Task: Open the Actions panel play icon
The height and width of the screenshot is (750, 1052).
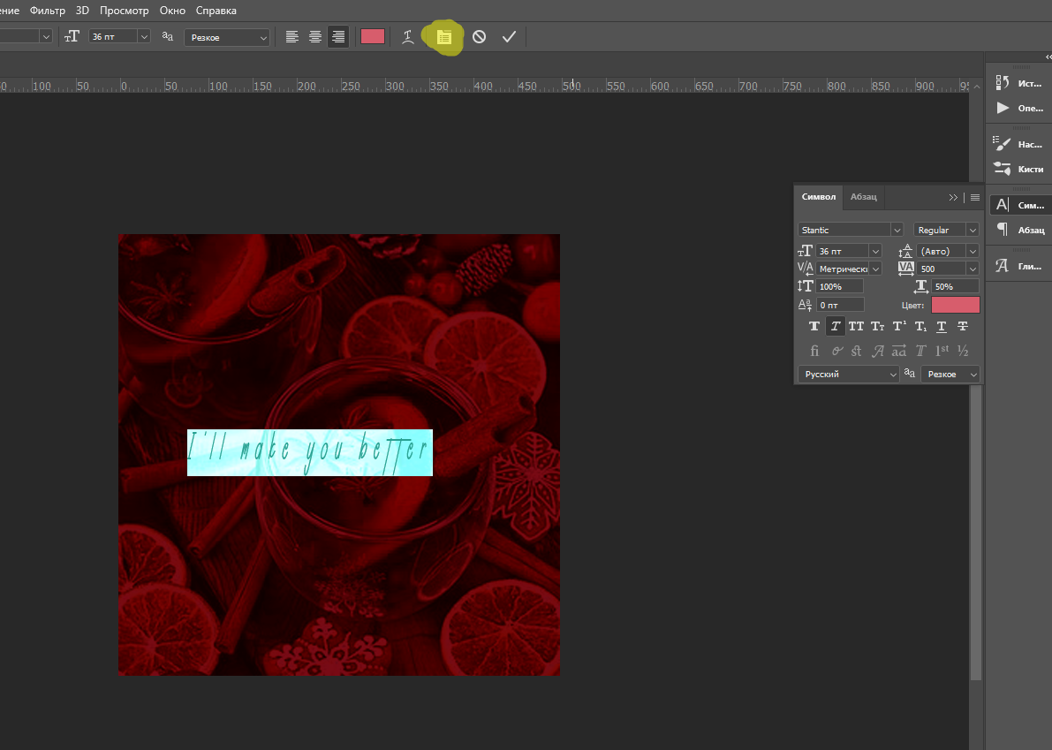Action: 1003,108
